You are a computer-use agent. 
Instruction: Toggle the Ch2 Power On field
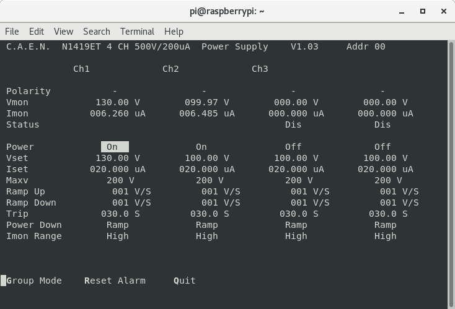[x=201, y=147]
